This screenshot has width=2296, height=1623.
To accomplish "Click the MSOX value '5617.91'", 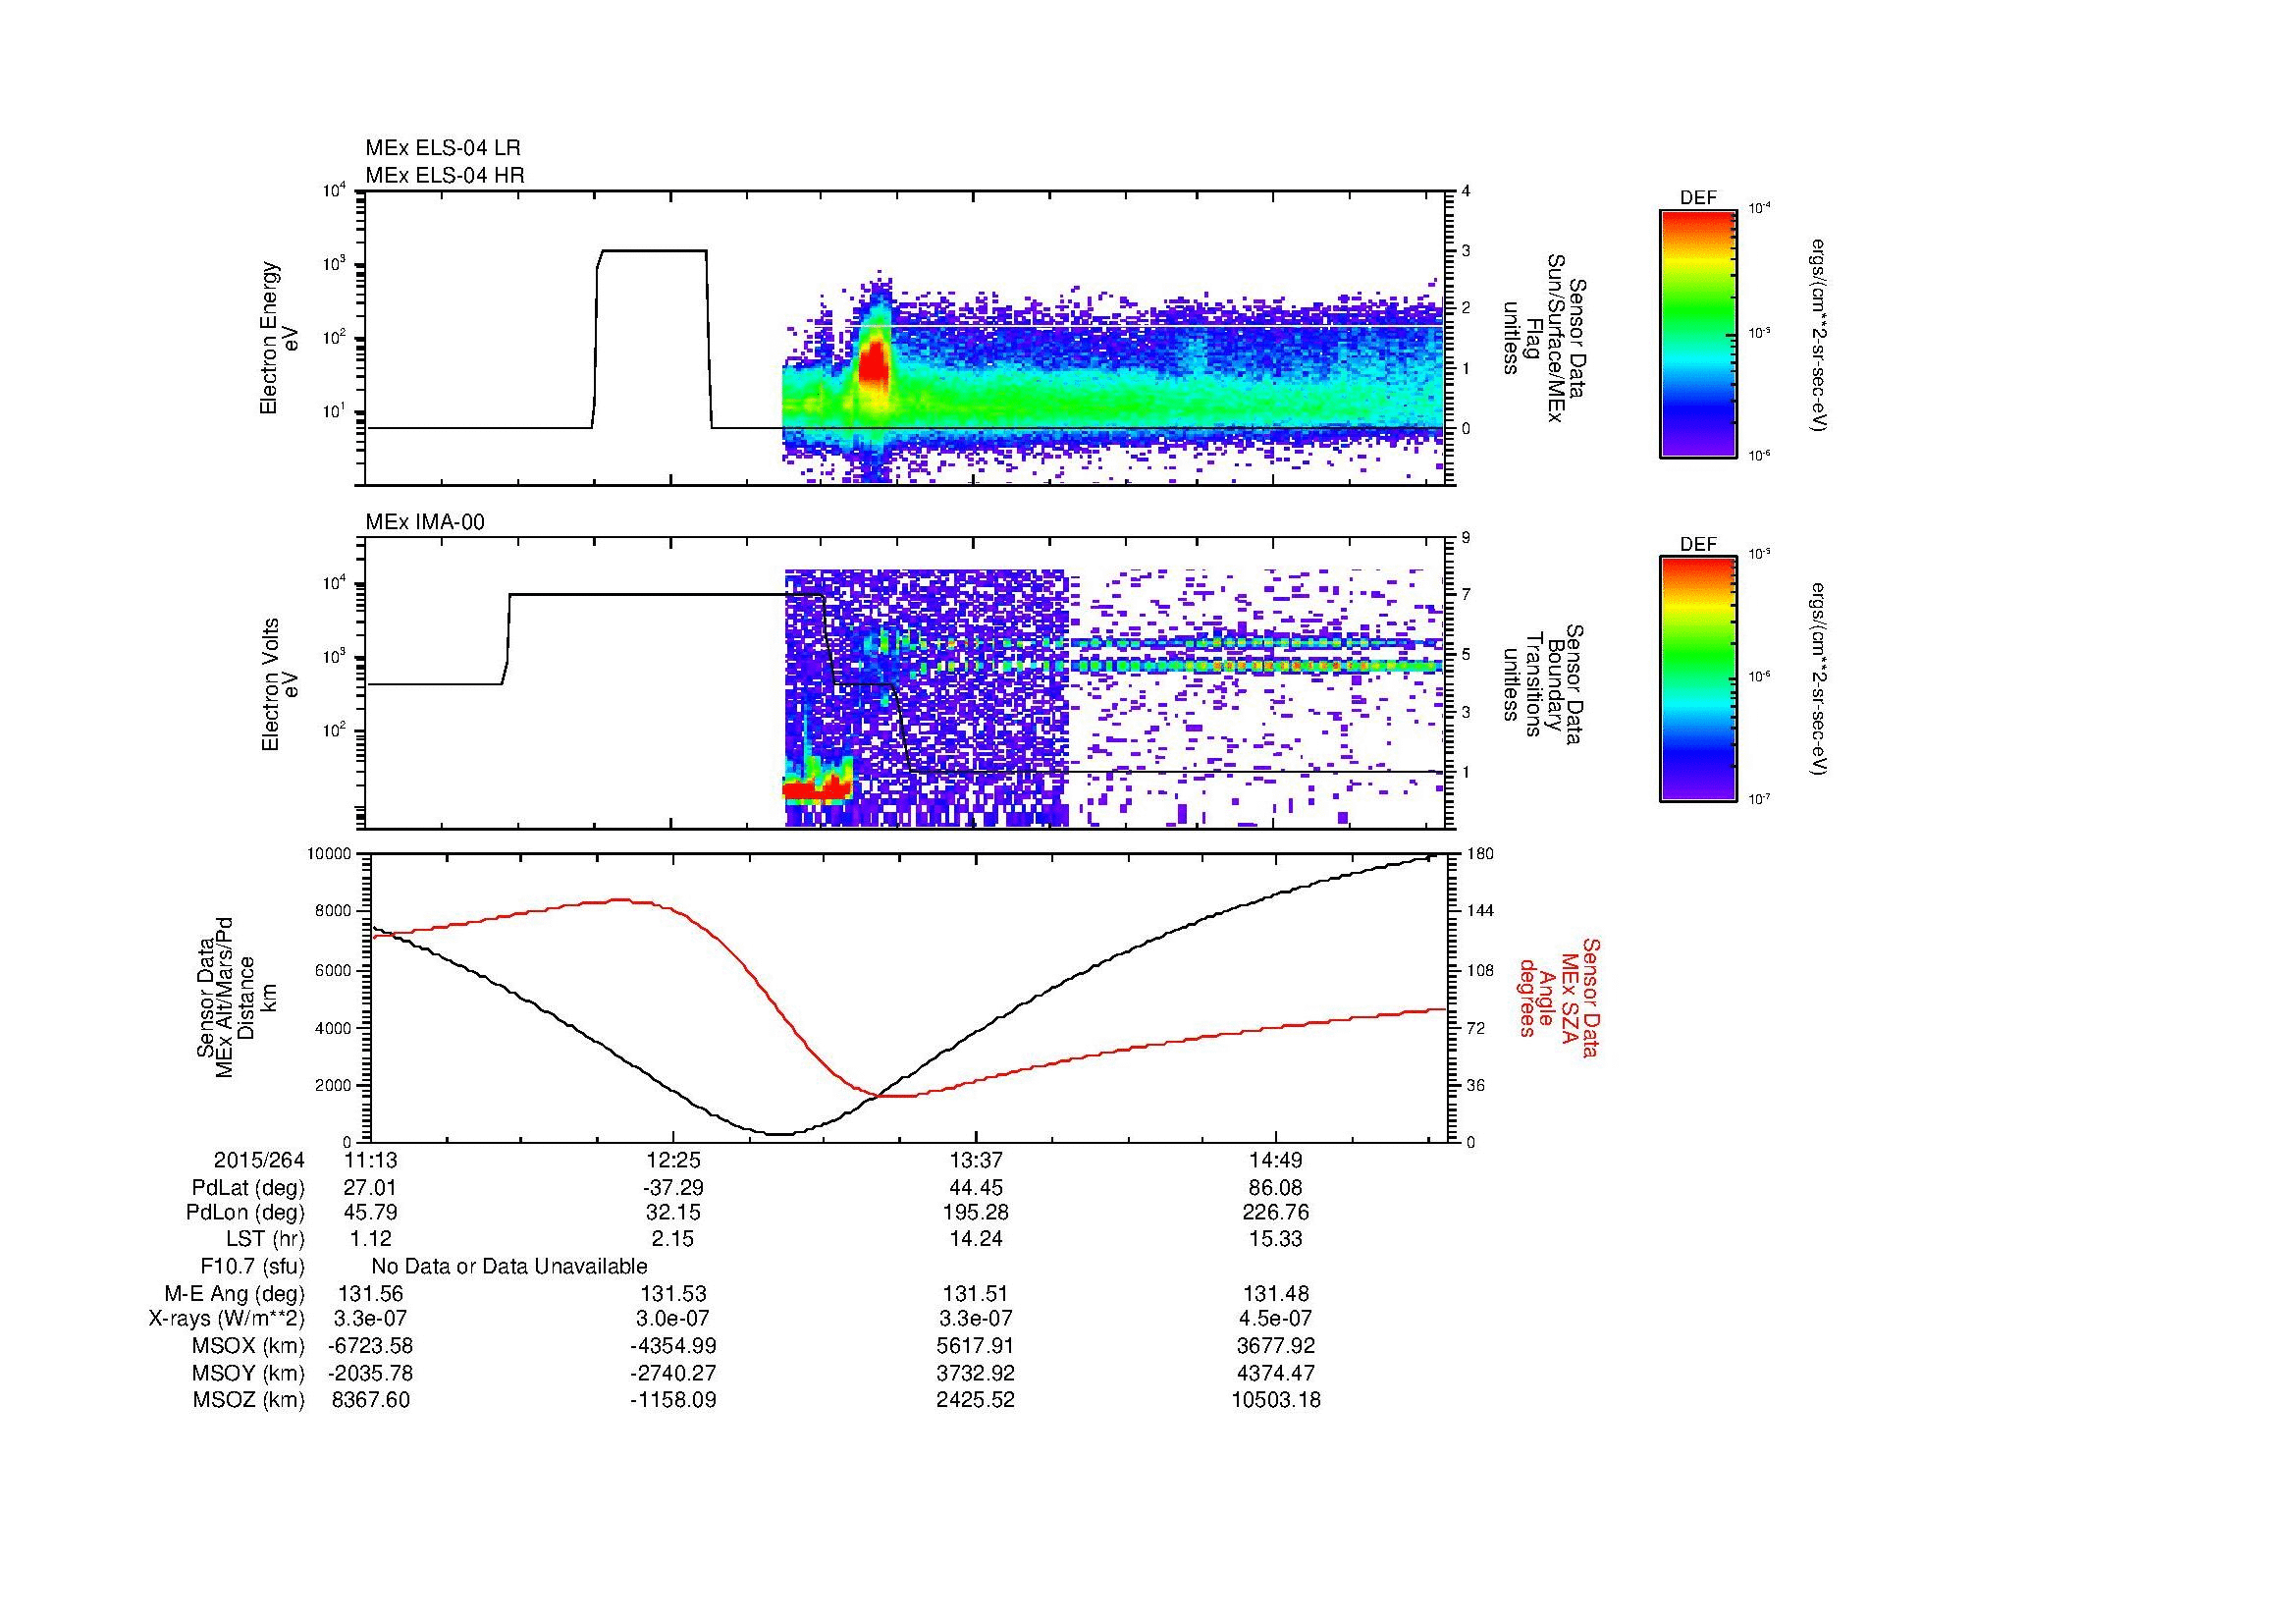I will (975, 1346).
